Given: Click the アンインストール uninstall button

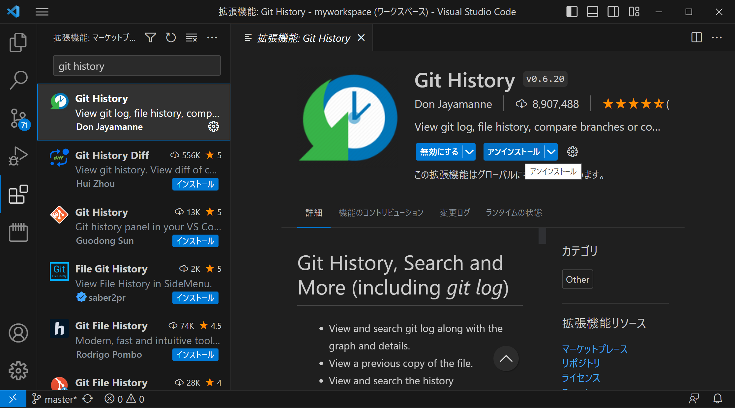Looking at the screenshot, I should [514, 152].
